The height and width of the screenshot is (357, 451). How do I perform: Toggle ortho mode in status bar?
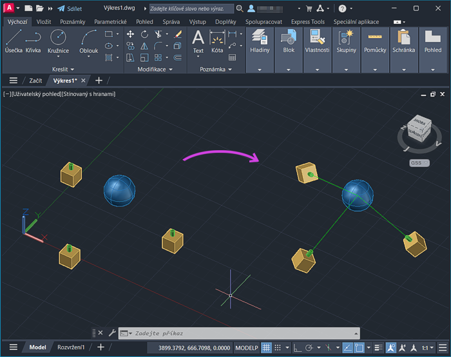[x=298, y=348]
